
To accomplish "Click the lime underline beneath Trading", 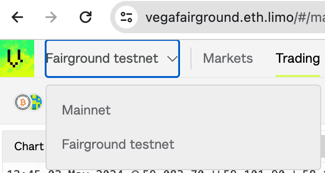I will [298, 76].
